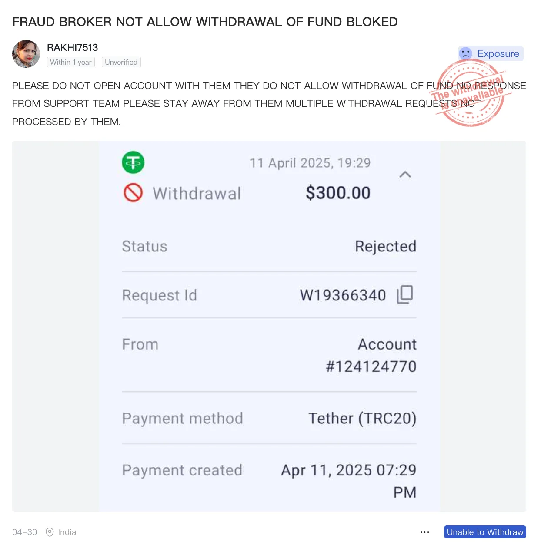The image size is (541, 548).
Task: Click the $300.00 withdrawal amount
Action: (x=338, y=192)
